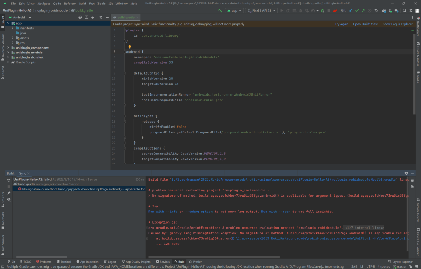The image size is (421, 269).
Task: Click the red Sync Project with Gradle Files icon
Action: (x=335, y=10)
